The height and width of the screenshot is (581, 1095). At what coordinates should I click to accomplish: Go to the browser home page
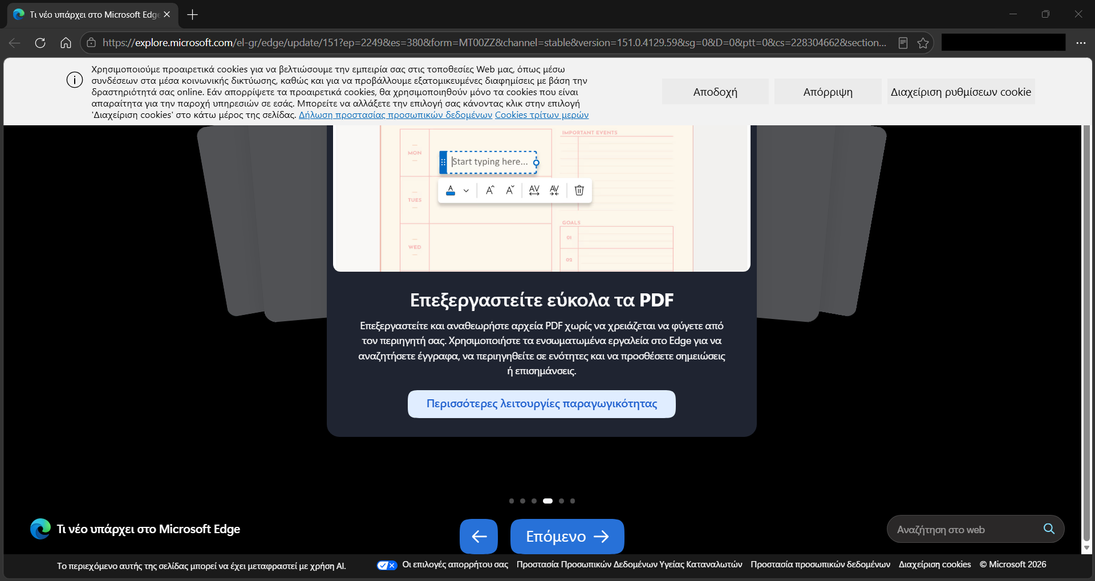pos(66,43)
